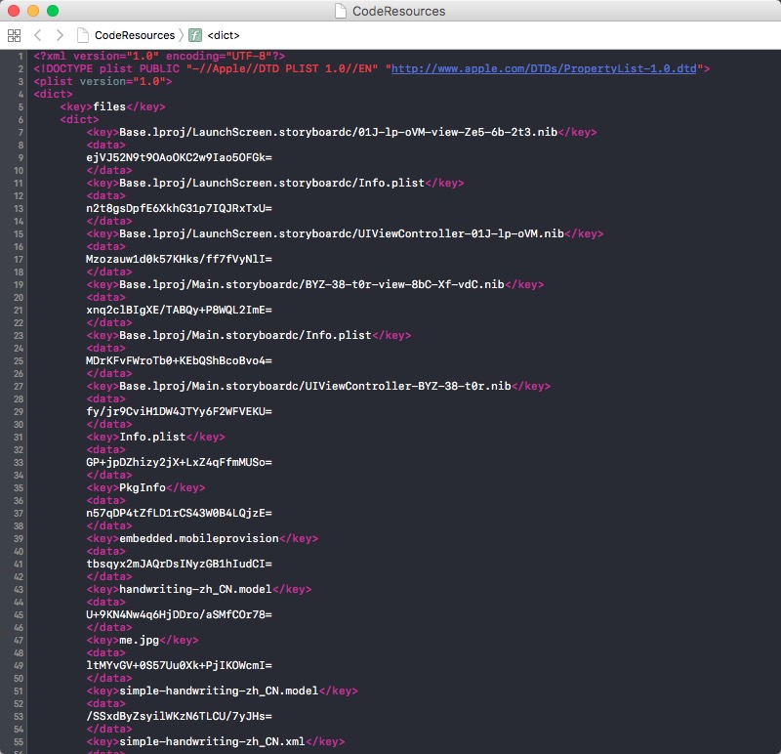The width and height of the screenshot is (781, 754).
Task: Click line number 31 in the gutter
Action: 21,437
